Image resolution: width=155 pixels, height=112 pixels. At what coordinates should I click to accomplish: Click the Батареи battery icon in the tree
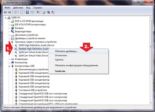click(13, 28)
